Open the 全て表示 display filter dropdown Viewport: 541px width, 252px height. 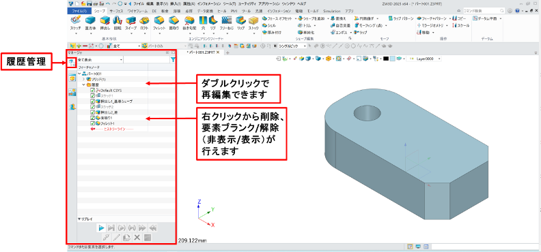(x=100, y=60)
